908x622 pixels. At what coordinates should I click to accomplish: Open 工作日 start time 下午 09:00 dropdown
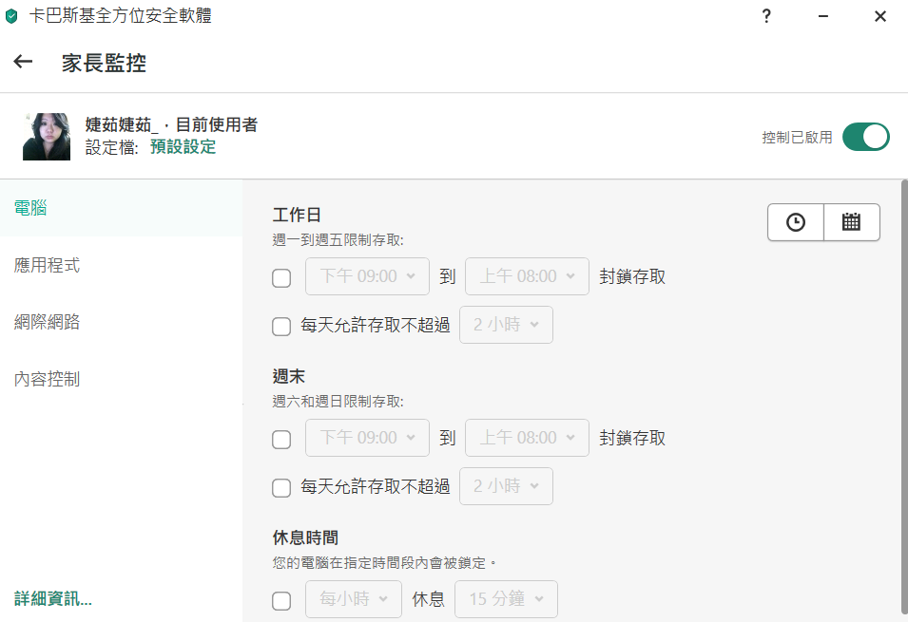tap(367, 276)
